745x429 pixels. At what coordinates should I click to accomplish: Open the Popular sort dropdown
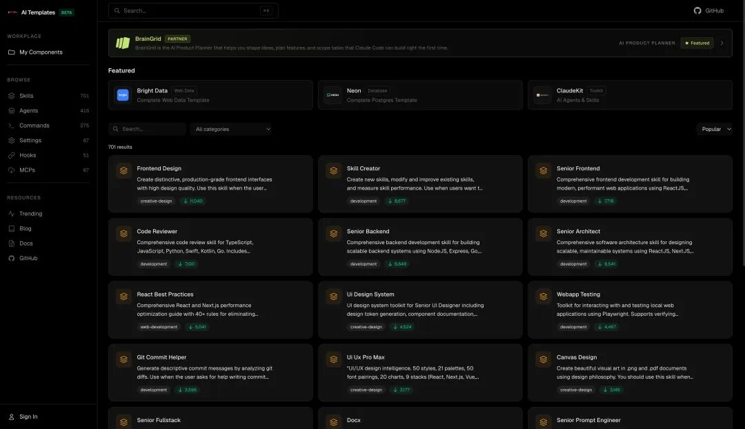click(x=715, y=129)
